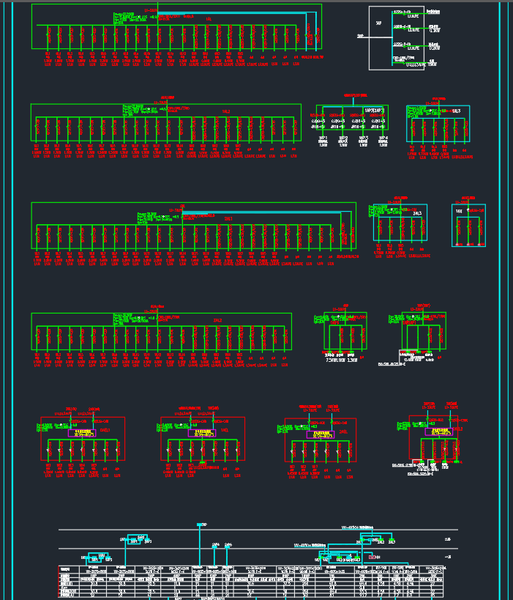Click the third red-bordered panel in fifth row
This screenshot has width=513, height=600.
point(320,440)
